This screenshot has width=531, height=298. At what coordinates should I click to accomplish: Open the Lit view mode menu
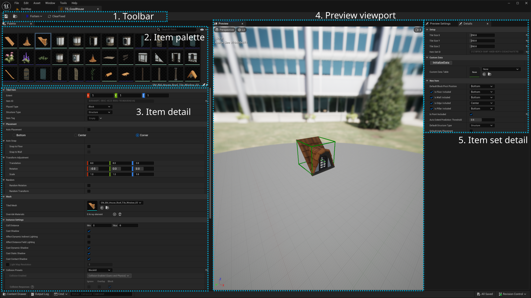pos(241,30)
